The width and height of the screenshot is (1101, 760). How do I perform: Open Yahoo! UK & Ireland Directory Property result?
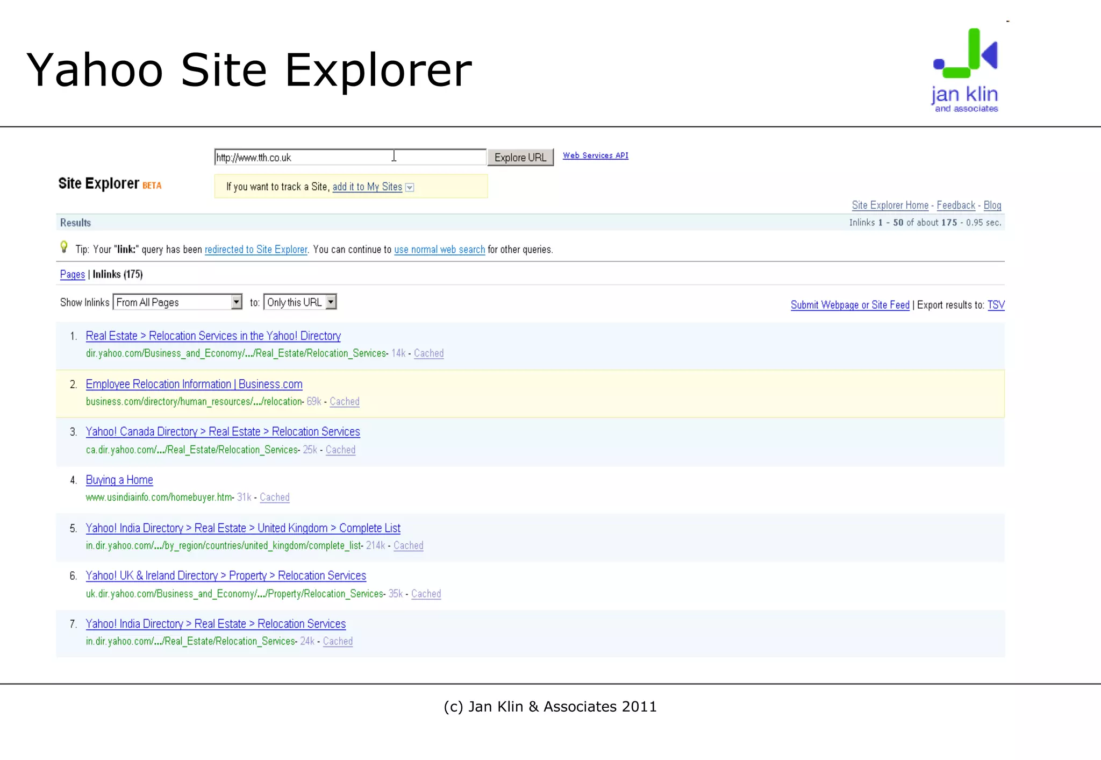click(x=226, y=576)
